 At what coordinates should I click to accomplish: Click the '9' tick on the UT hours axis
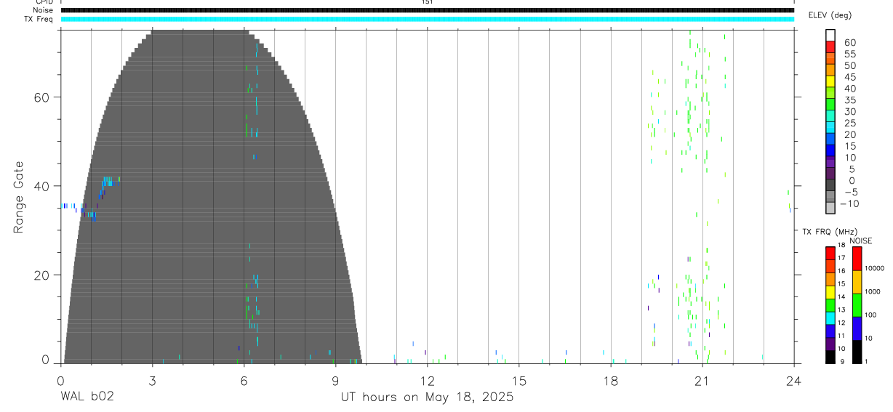tap(335, 380)
